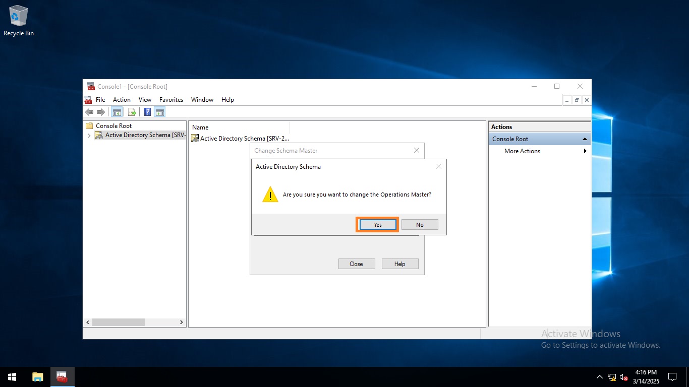
Task: Click the horizontal scrollbar thumb in tree pane
Action: click(119, 322)
